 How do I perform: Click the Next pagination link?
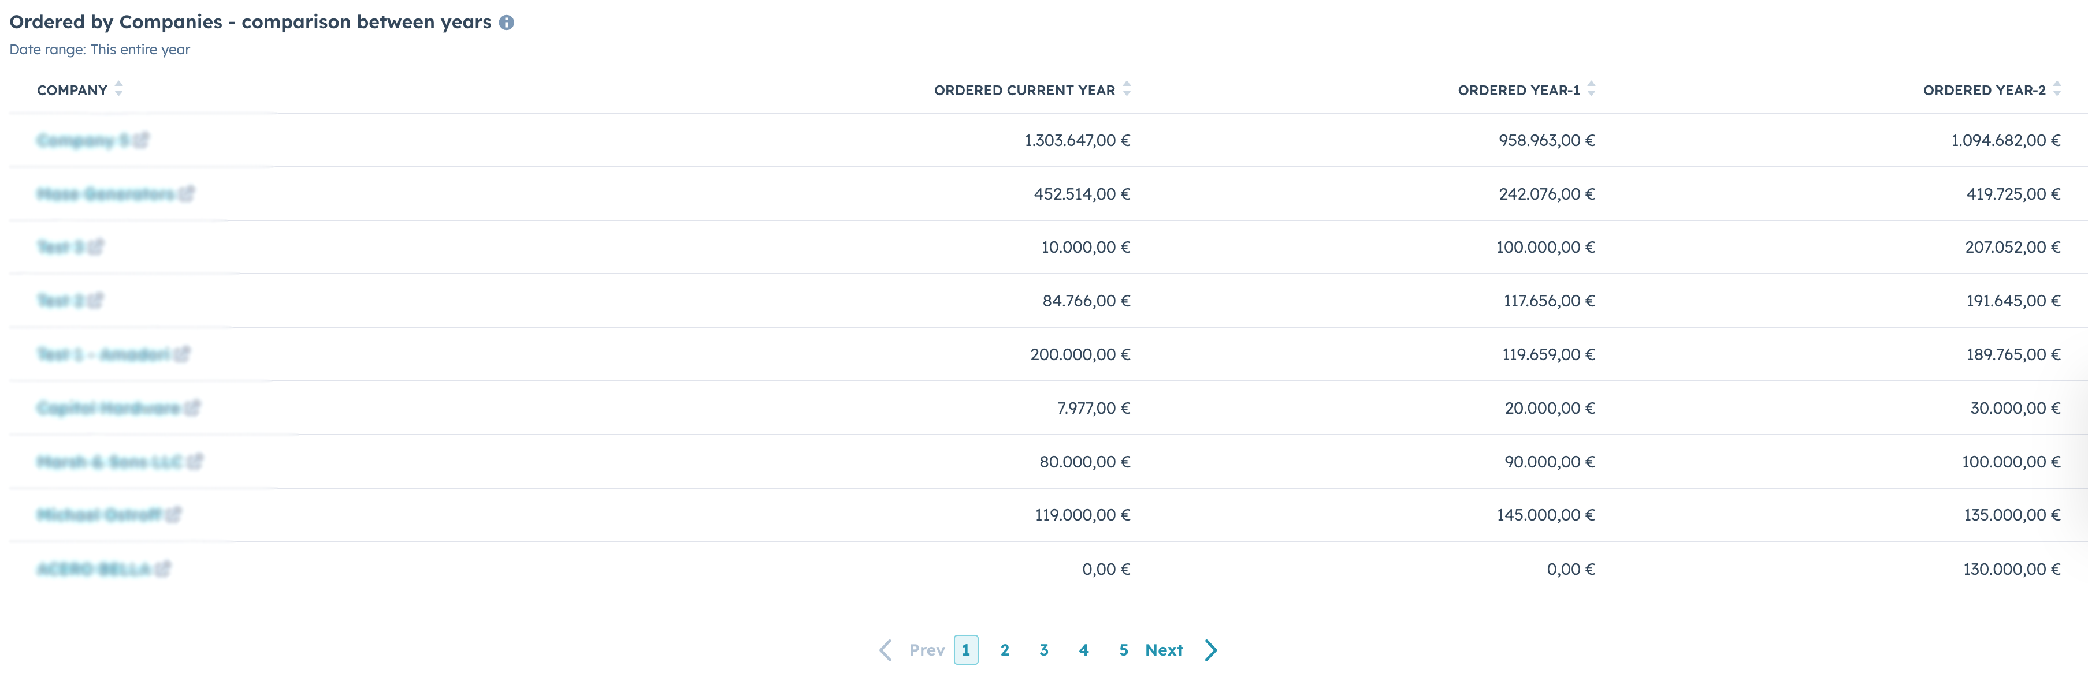tap(1164, 650)
